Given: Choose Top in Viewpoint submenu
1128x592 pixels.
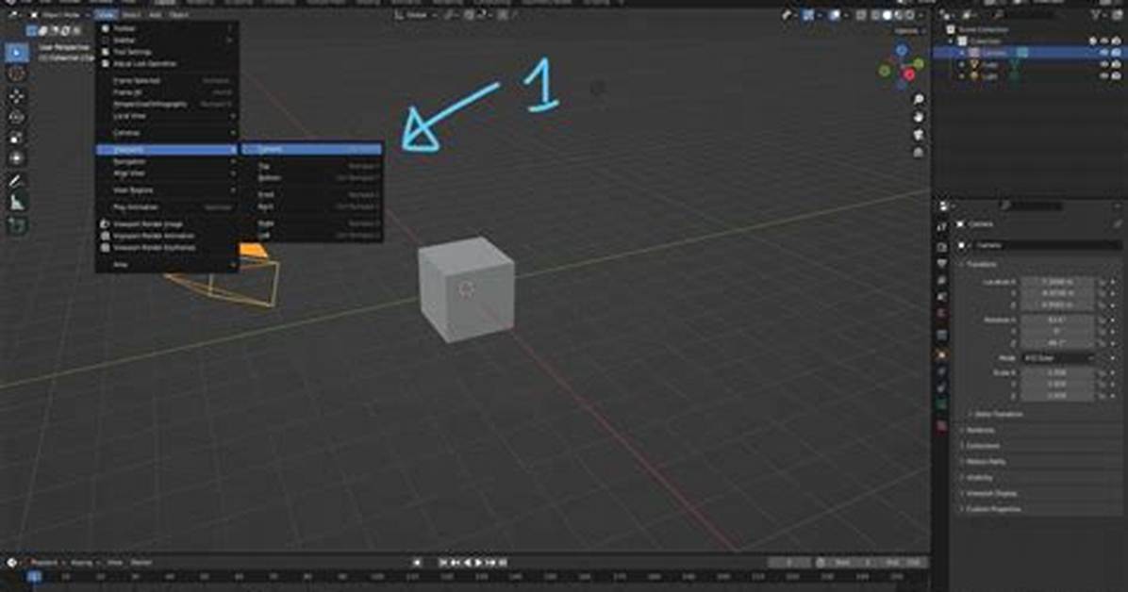Looking at the screenshot, I should [x=311, y=166].
